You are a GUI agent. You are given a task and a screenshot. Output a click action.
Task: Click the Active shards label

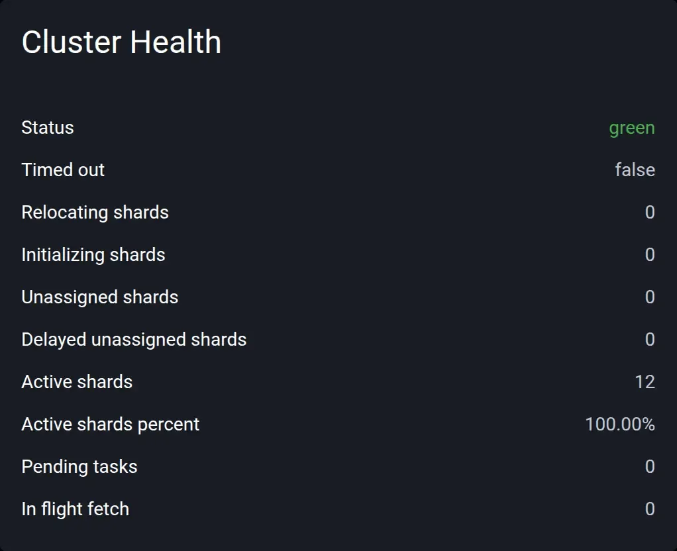click(77, 381)
